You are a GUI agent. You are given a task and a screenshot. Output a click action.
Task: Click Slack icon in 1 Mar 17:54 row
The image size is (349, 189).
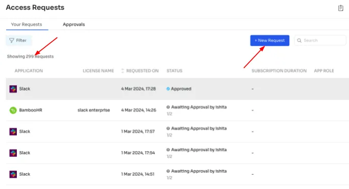[x=13, y=153]
